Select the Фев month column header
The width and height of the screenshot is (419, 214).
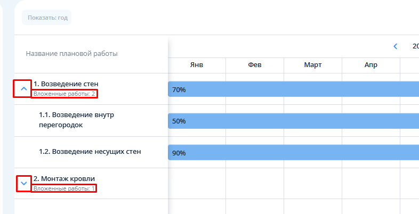(x=255, y=65)
